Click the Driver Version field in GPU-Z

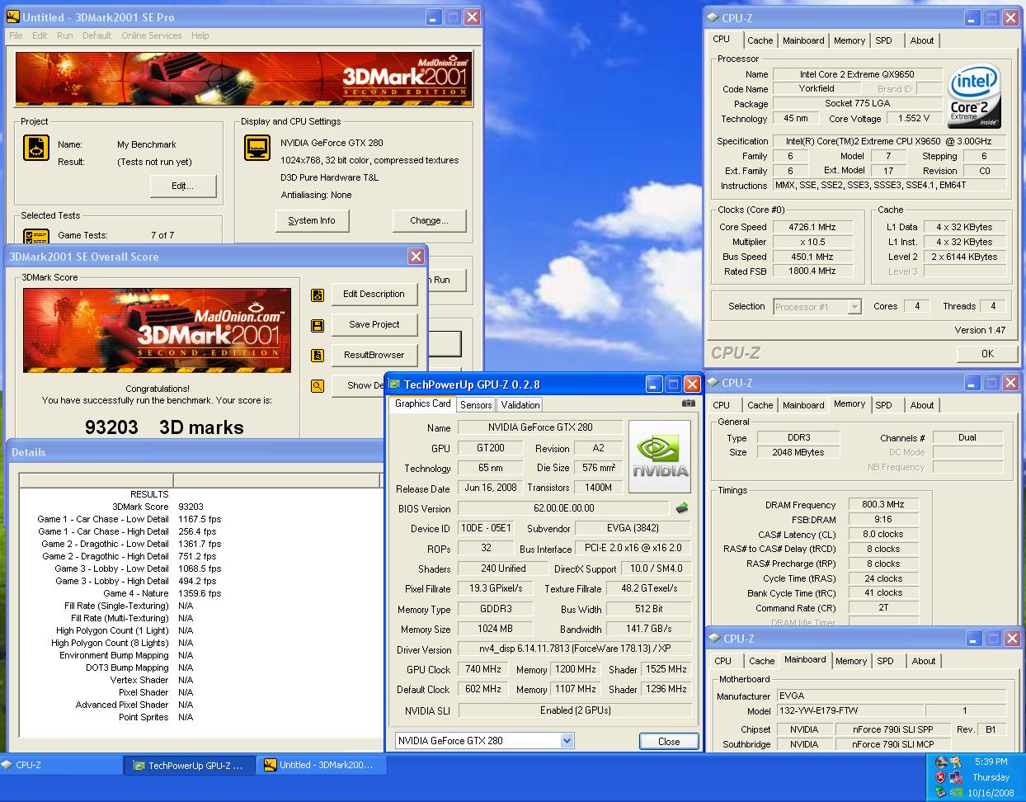(x=576, y=649)
